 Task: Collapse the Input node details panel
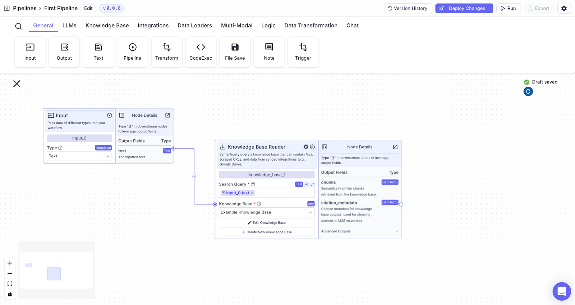tap(122, 115)
